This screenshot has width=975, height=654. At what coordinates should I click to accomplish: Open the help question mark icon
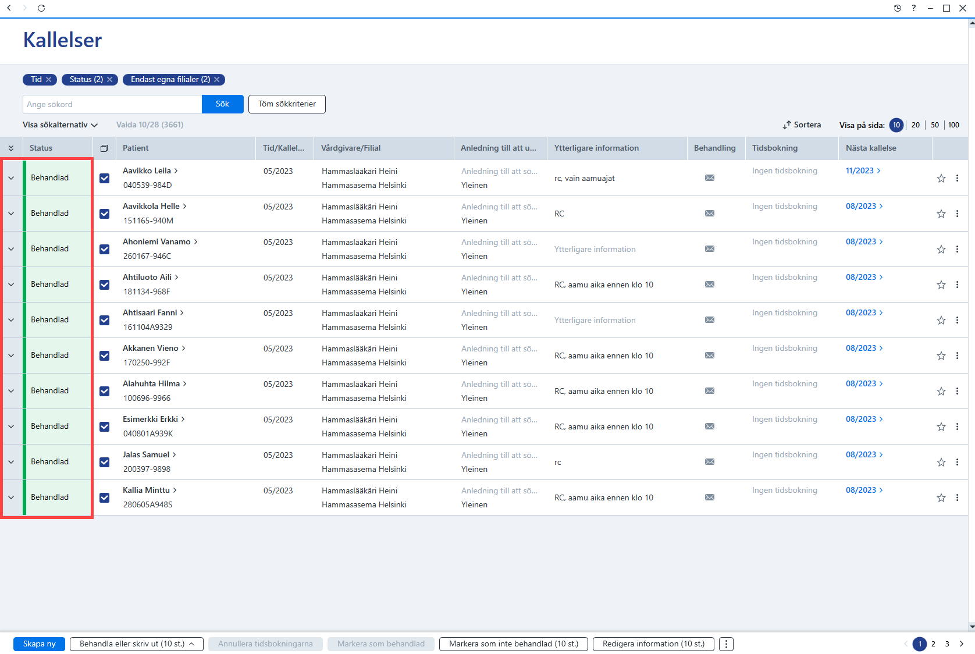[914, 8]
